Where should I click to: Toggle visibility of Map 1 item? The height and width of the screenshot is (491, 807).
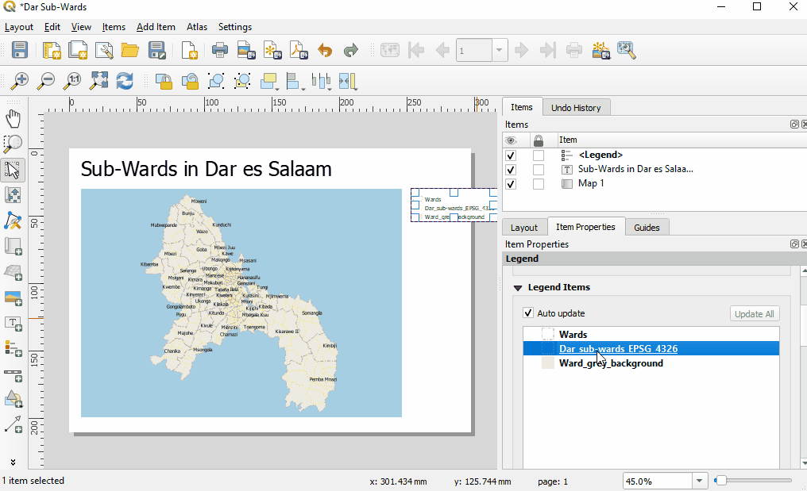tap(511, 184)
